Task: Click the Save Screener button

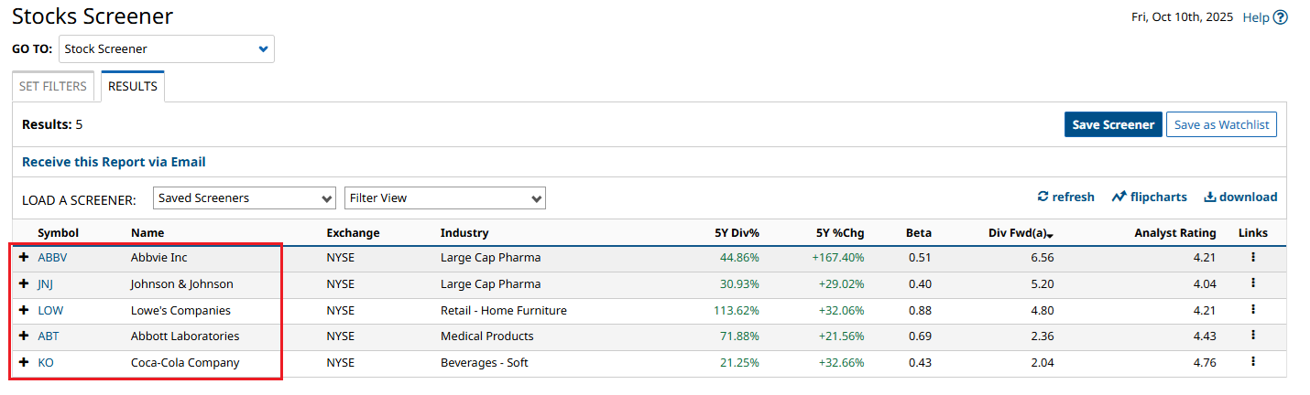Action: [1112, 124]
